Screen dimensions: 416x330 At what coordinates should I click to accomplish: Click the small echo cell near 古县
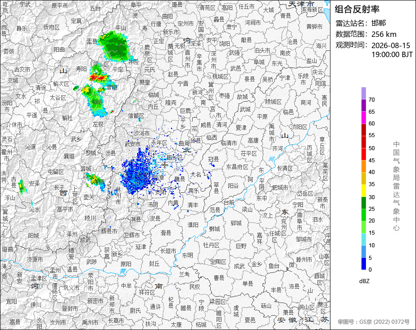tap(23, 187)
